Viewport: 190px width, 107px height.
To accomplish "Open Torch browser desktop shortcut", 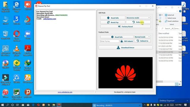I will [x=28, y=20].
